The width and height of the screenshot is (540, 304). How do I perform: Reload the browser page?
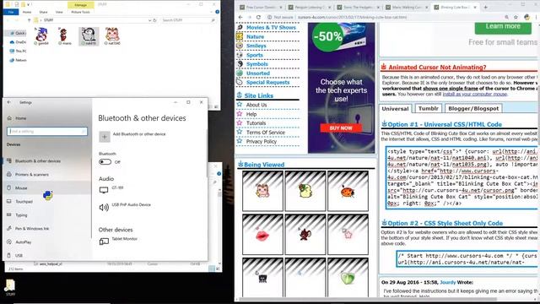(258, 17)
